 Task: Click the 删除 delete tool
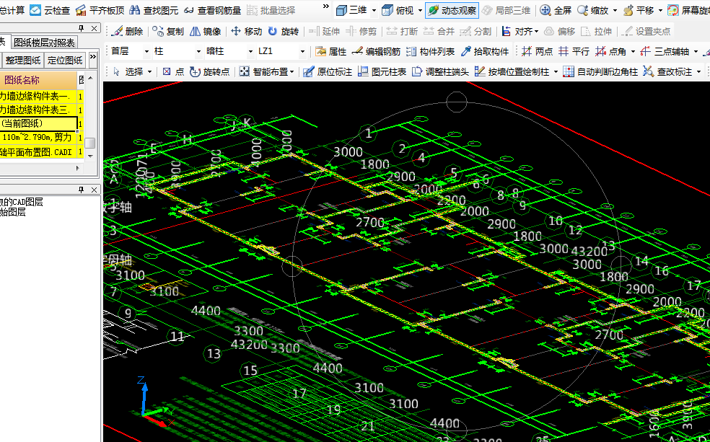[127, 31]
